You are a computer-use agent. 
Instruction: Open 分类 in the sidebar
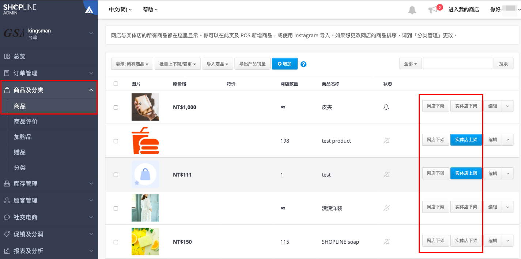click(20, 167)
